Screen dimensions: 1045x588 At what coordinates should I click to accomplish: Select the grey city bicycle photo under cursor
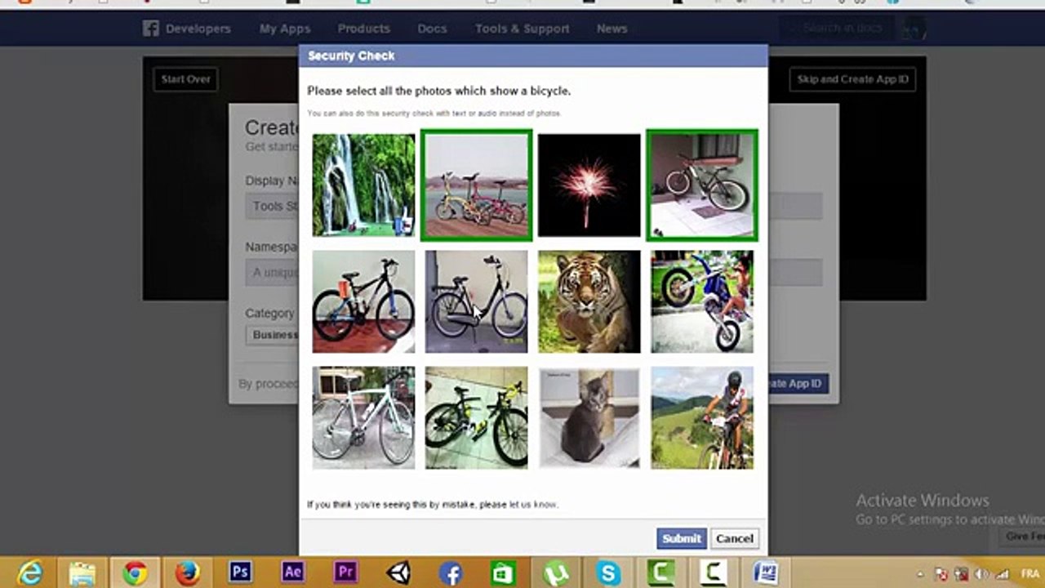476,301
